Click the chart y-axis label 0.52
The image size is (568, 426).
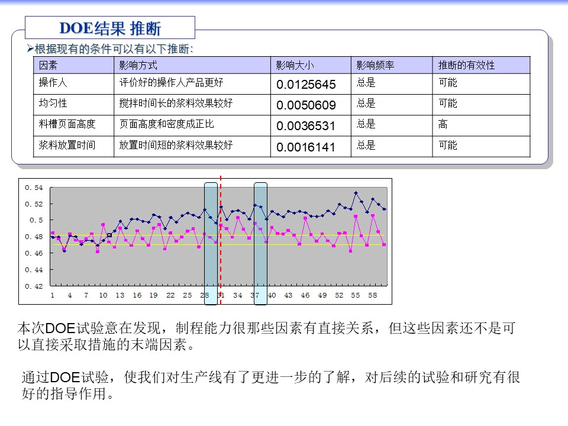[x=34, y=204]
